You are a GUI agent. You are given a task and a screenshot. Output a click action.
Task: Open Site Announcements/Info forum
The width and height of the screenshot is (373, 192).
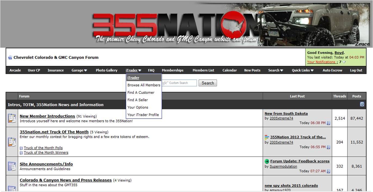click(46, 164)
